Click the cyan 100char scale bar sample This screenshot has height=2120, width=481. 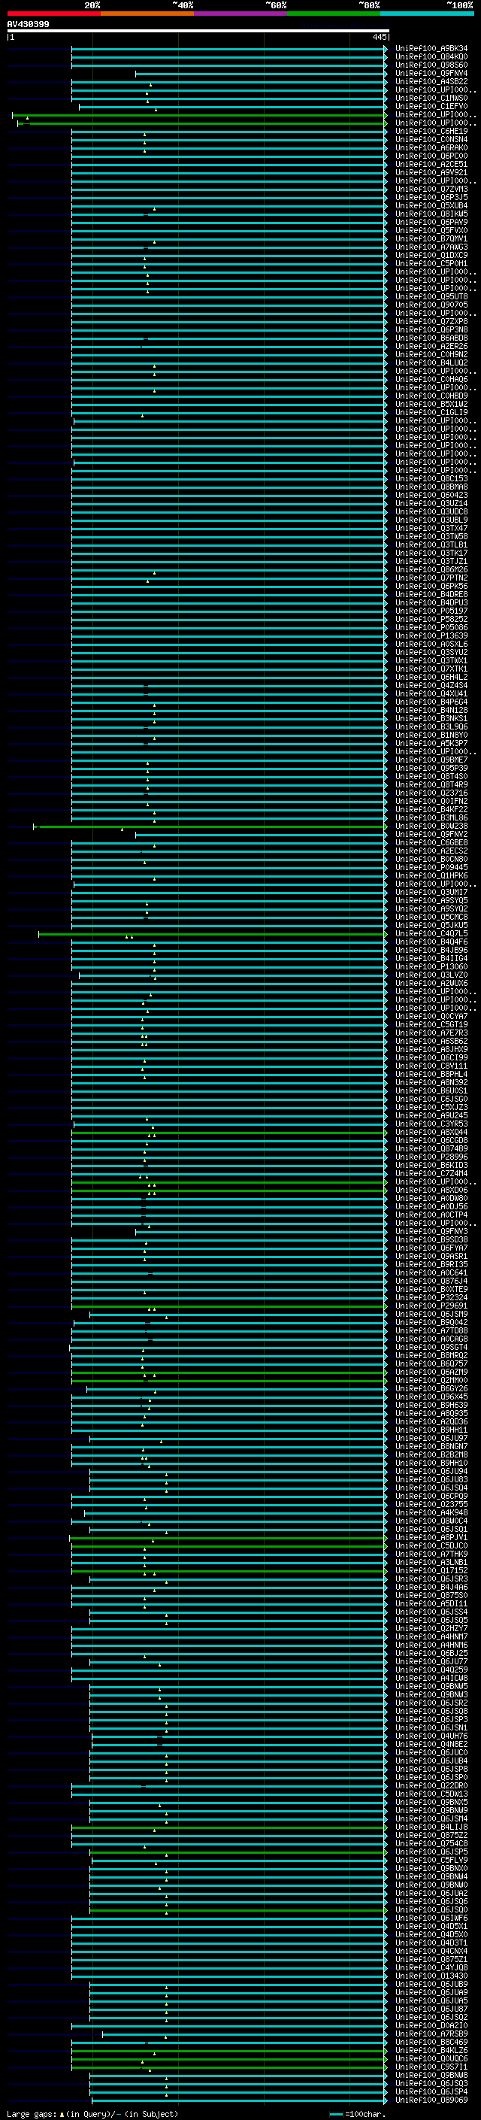coord(335,2114)
